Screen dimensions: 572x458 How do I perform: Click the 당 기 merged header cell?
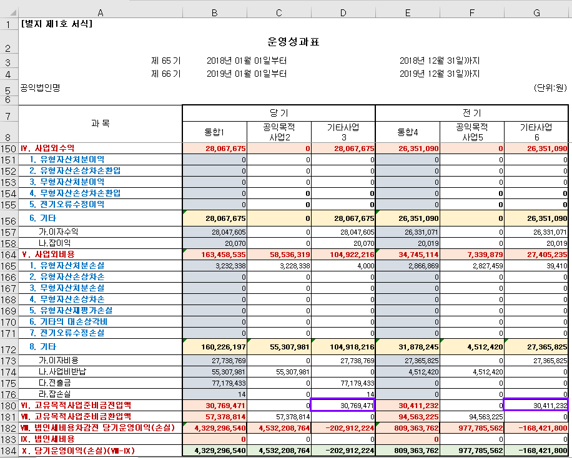[x=278, y=113]
